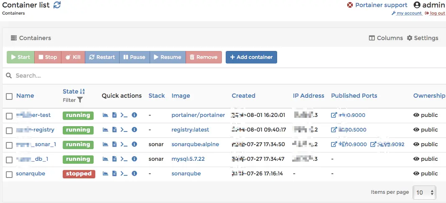Click the Resume container button
Viewport: 446px width, 203px height.
(168, 57)
